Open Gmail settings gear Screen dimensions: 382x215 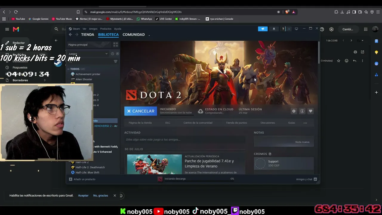(x=331, y=29)
